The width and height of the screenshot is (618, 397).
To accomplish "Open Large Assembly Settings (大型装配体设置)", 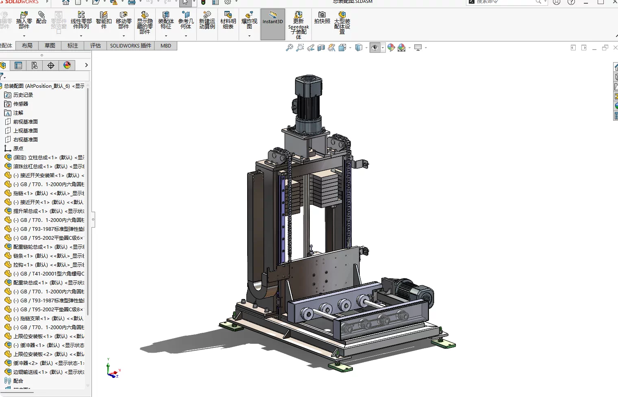I will pyautogui.click(x=342, y=23).
